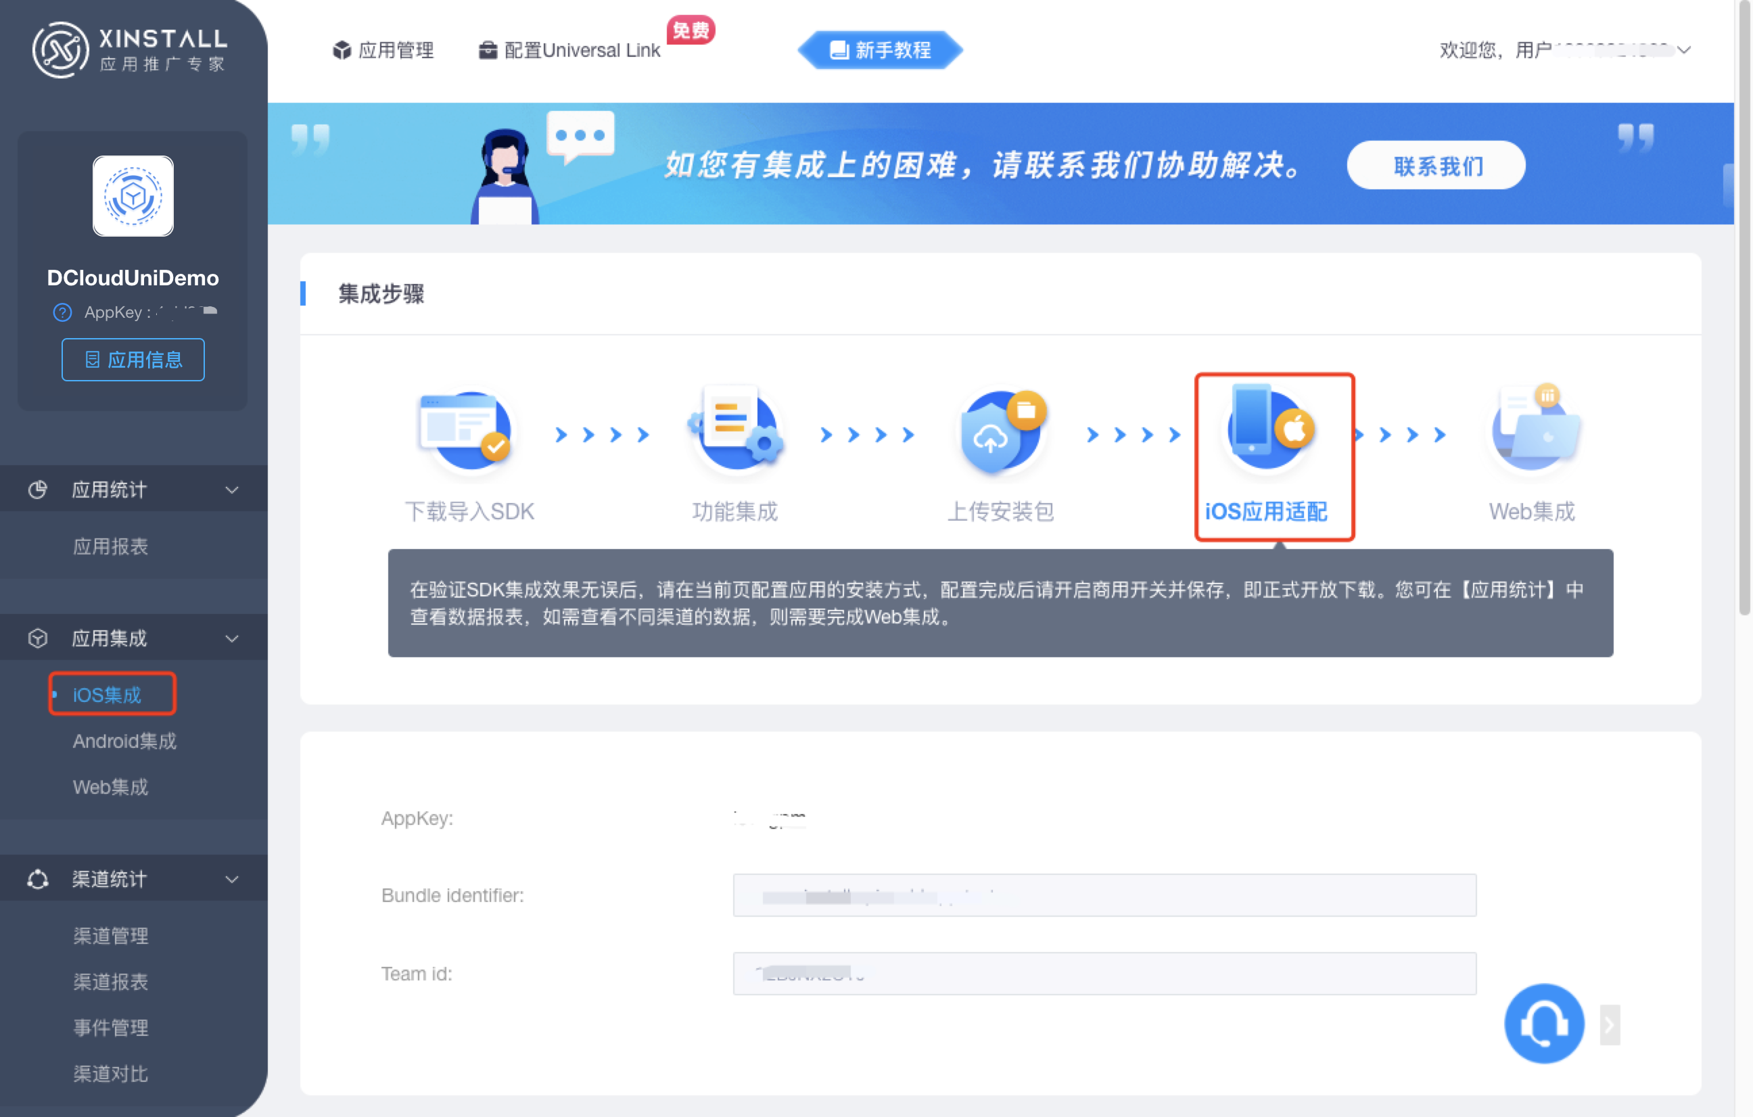Image resolution: width=1753 pixels, height=1117 pixels.
Task: Open 应用管理 in the top navigation
Action: 383,50
